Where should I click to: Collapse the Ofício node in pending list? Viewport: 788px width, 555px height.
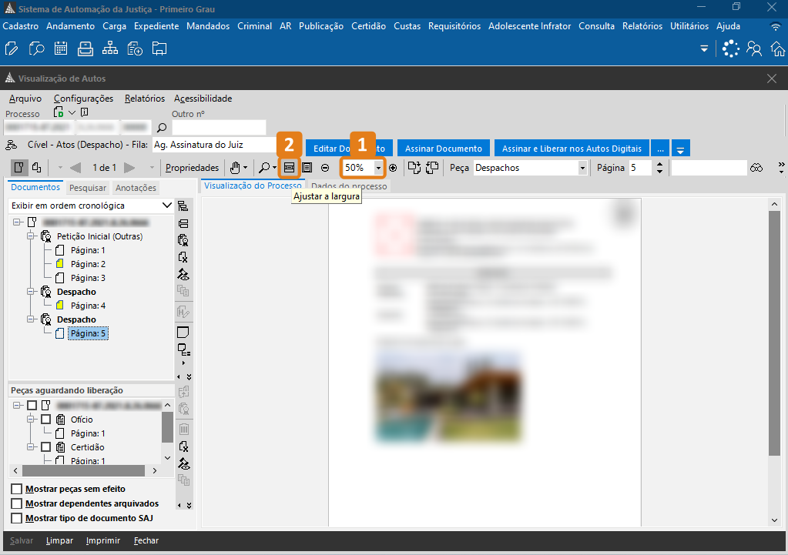click(x=31, y=419)
